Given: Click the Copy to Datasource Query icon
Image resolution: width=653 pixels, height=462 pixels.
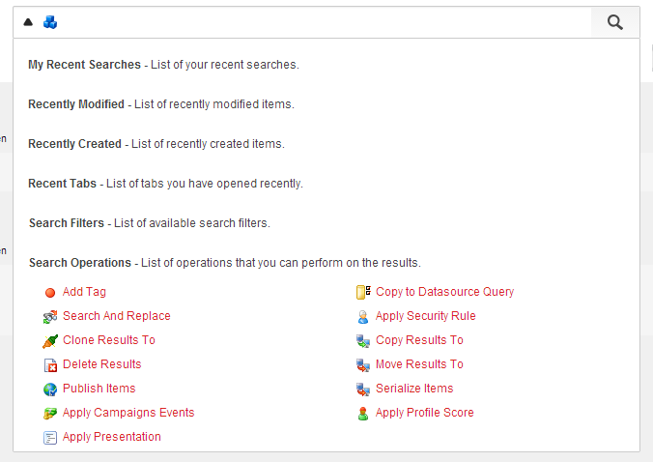Looking at the screenshot, I should (363, 292).
